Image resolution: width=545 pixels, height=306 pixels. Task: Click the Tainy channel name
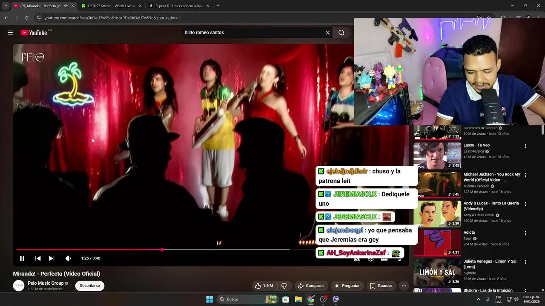click(x=468, y=238)
